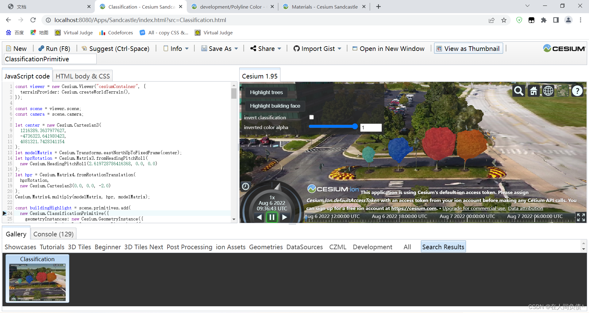
Task: Switch to the HTML body & CSS tab
Action: [x=83, y=76]
